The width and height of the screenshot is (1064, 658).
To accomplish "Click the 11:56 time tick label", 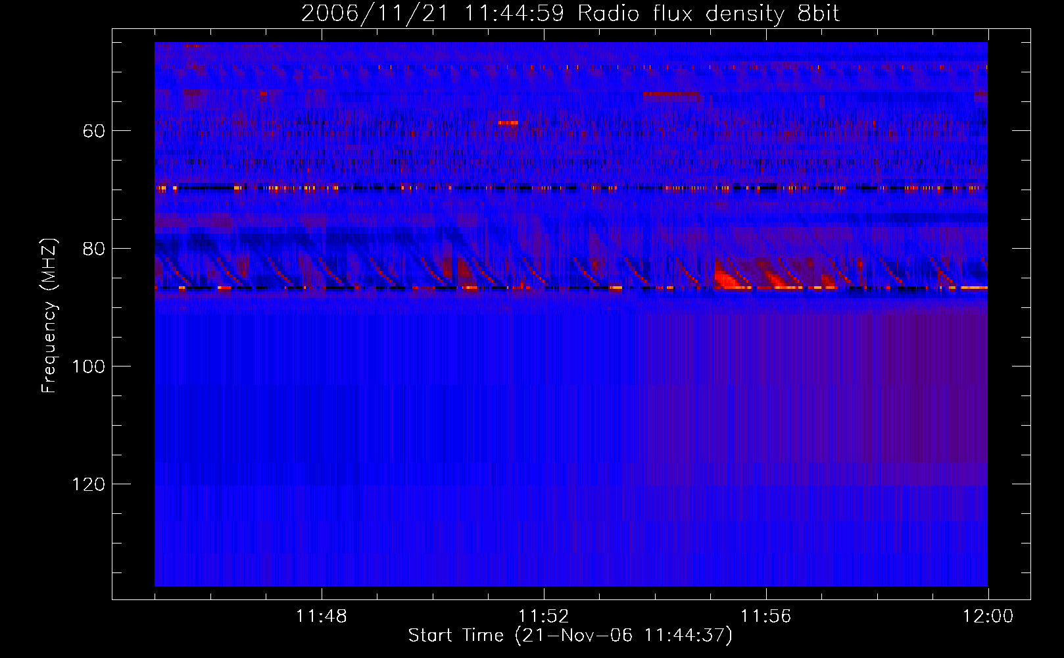I will click(x=765, y=617).
